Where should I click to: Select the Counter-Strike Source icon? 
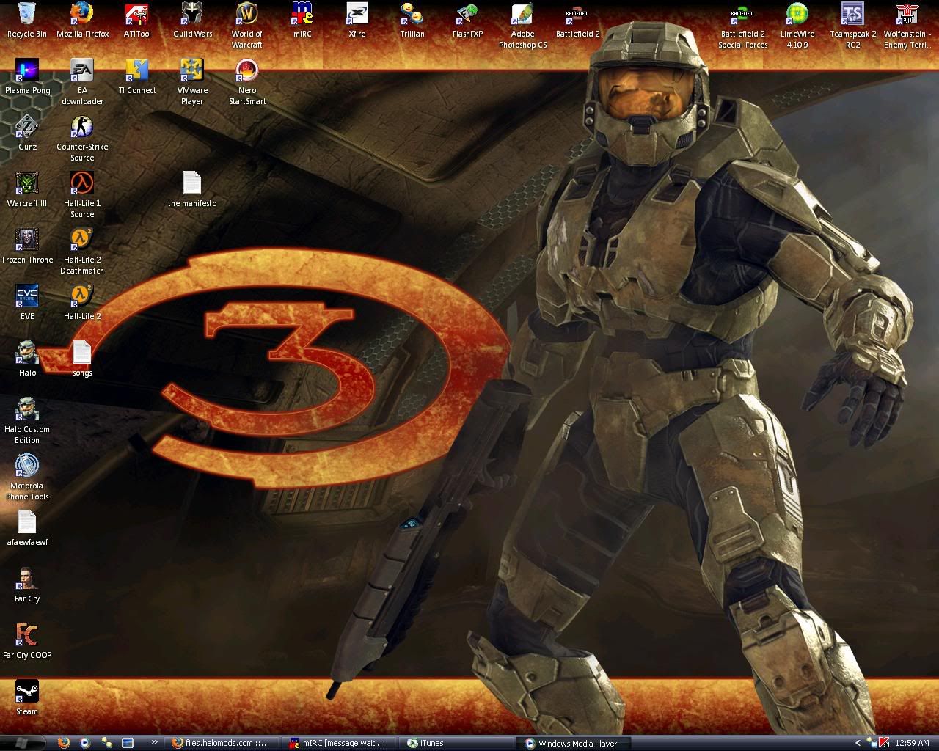[x=82, y=138]
